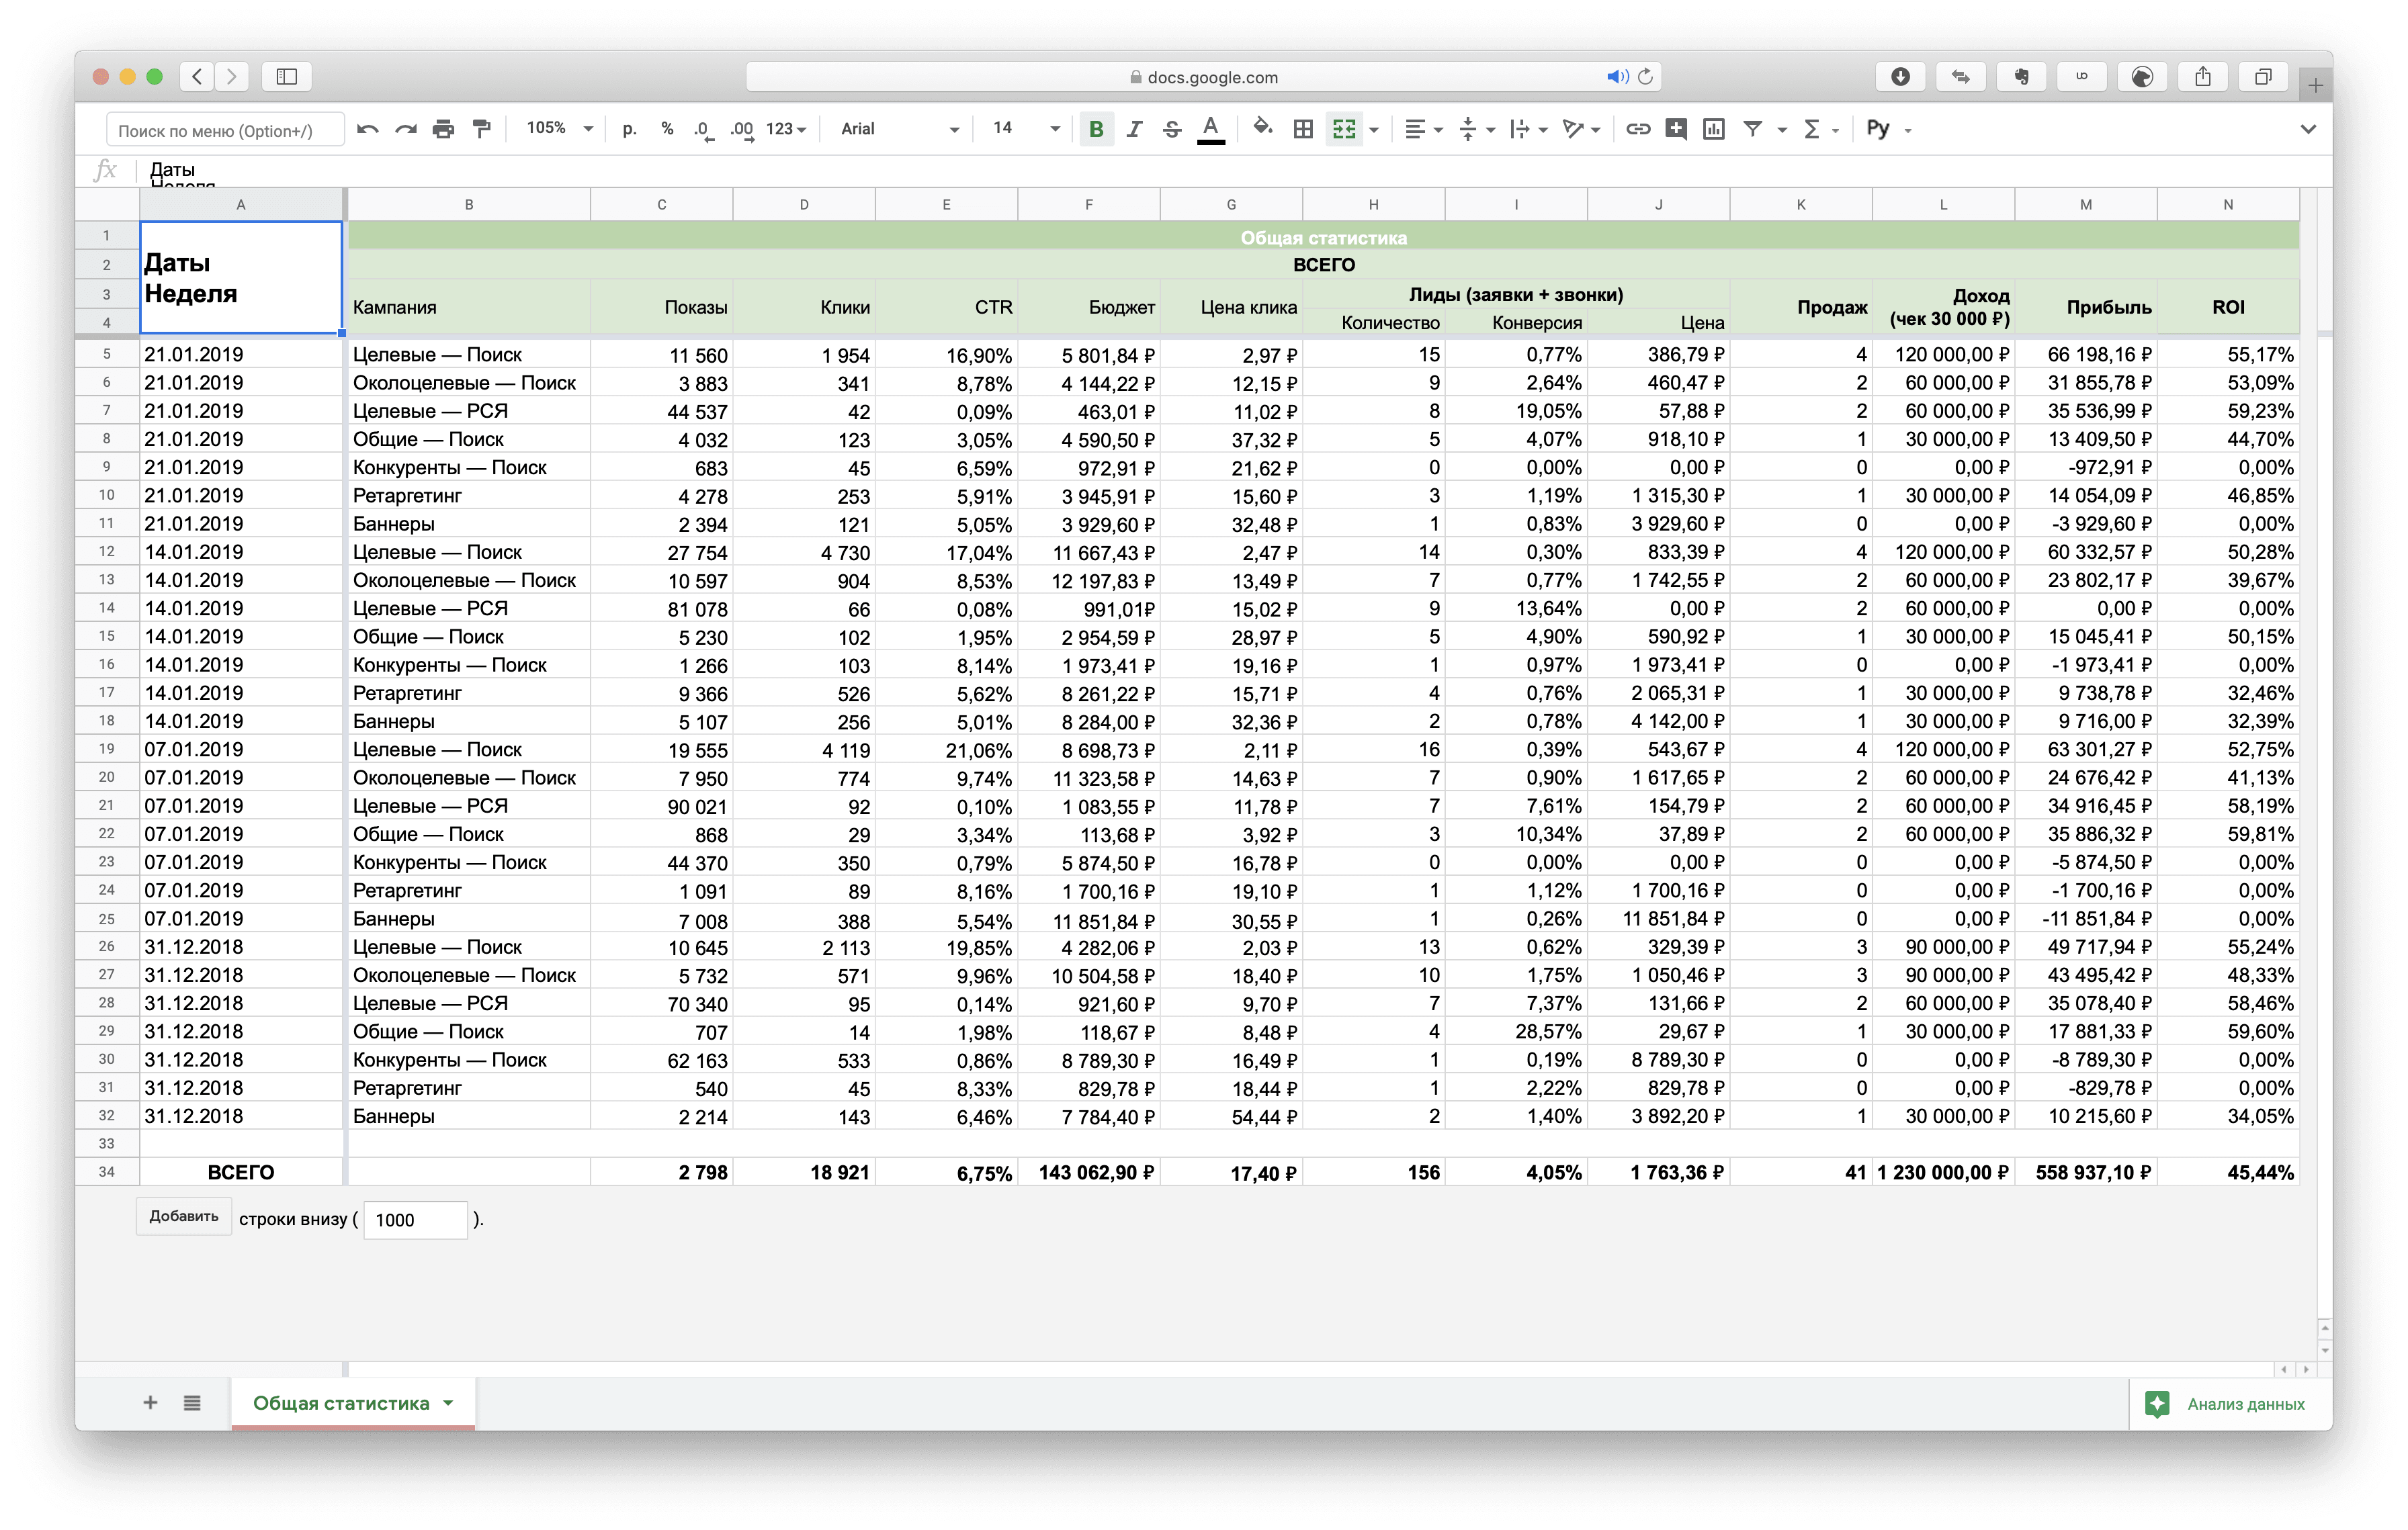Viewport: 2408px width, 1530px height.
Task: Click the all sheets list icon
Action: point(192,1403)
